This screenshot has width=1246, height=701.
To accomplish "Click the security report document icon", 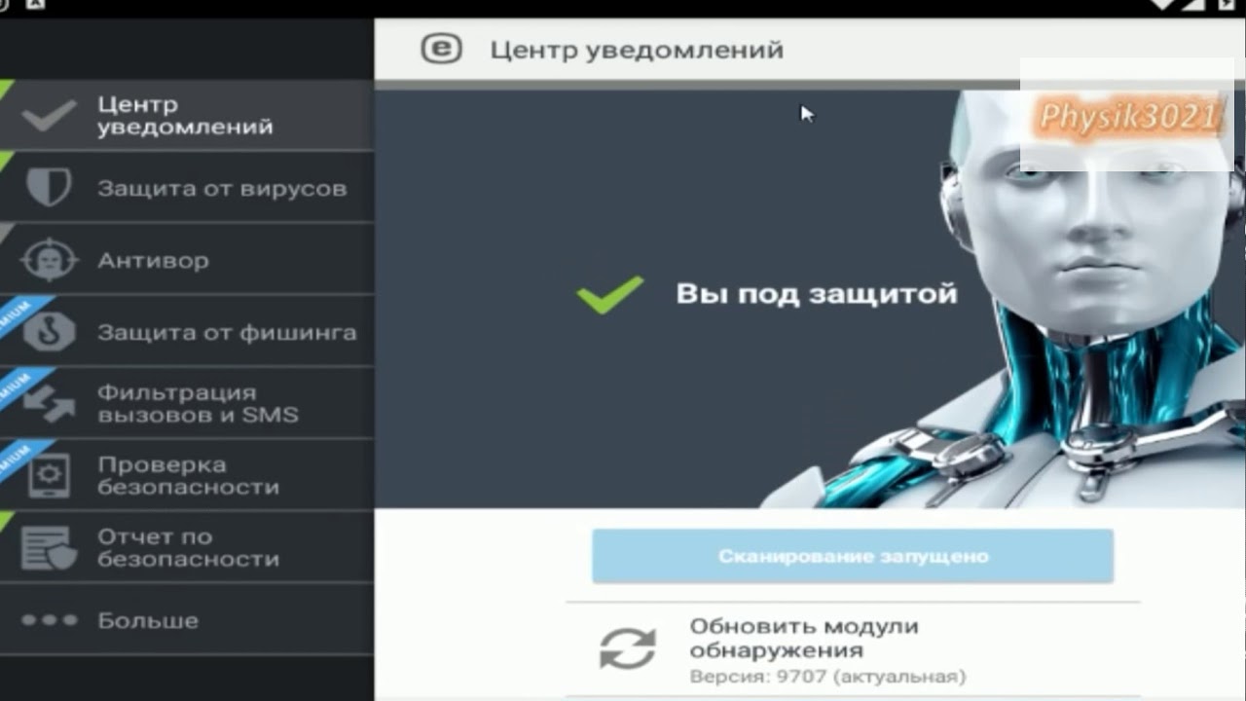I will (49, 548).
